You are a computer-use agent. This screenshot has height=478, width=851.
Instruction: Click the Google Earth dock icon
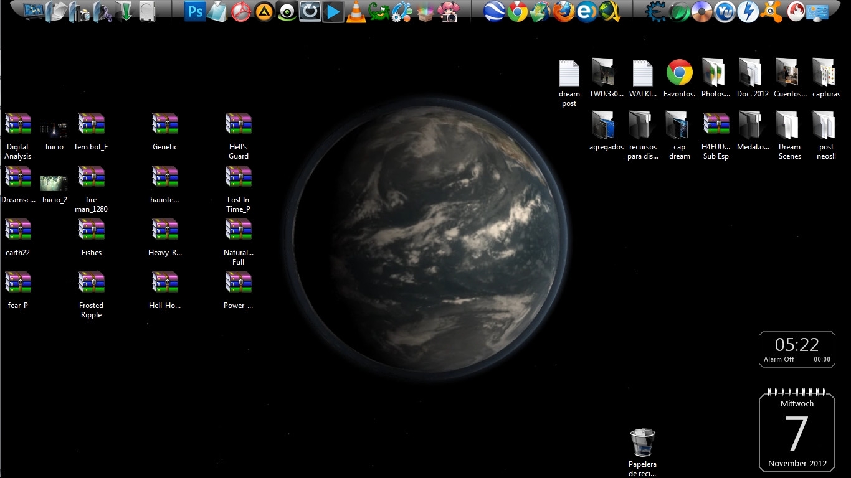pos(494,11)
